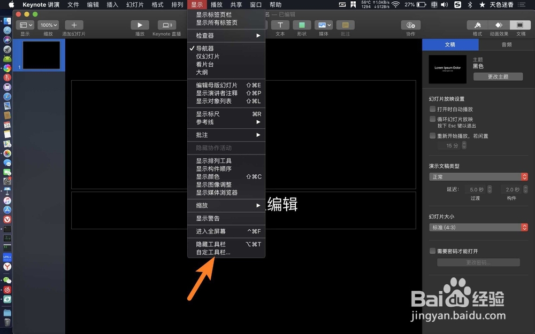Viewport: 535px width, 334px height.
Task: Click the Play slideshow toolbar icon
Action: 140,25
